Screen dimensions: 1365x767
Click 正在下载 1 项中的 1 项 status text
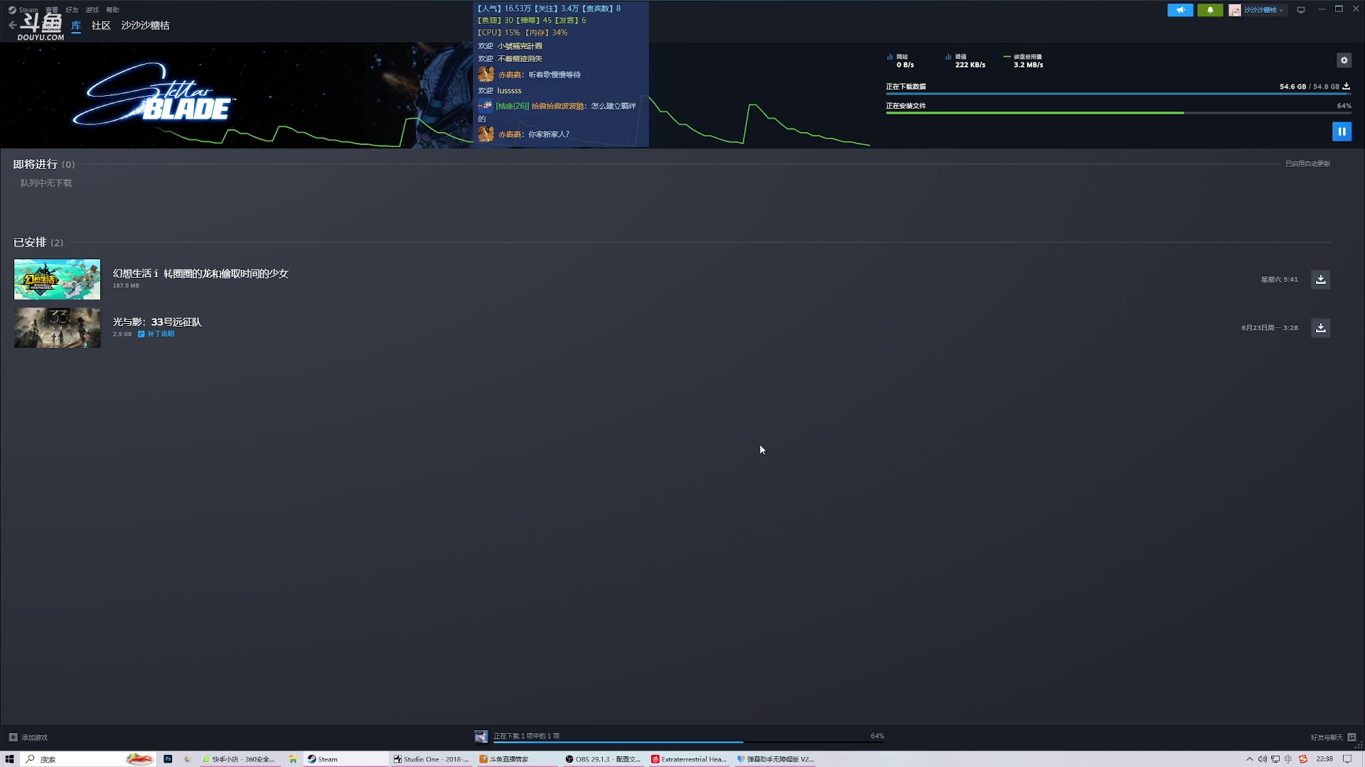click(527, 736)
